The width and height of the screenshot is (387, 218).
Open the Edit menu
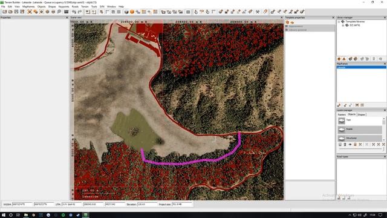10,7
